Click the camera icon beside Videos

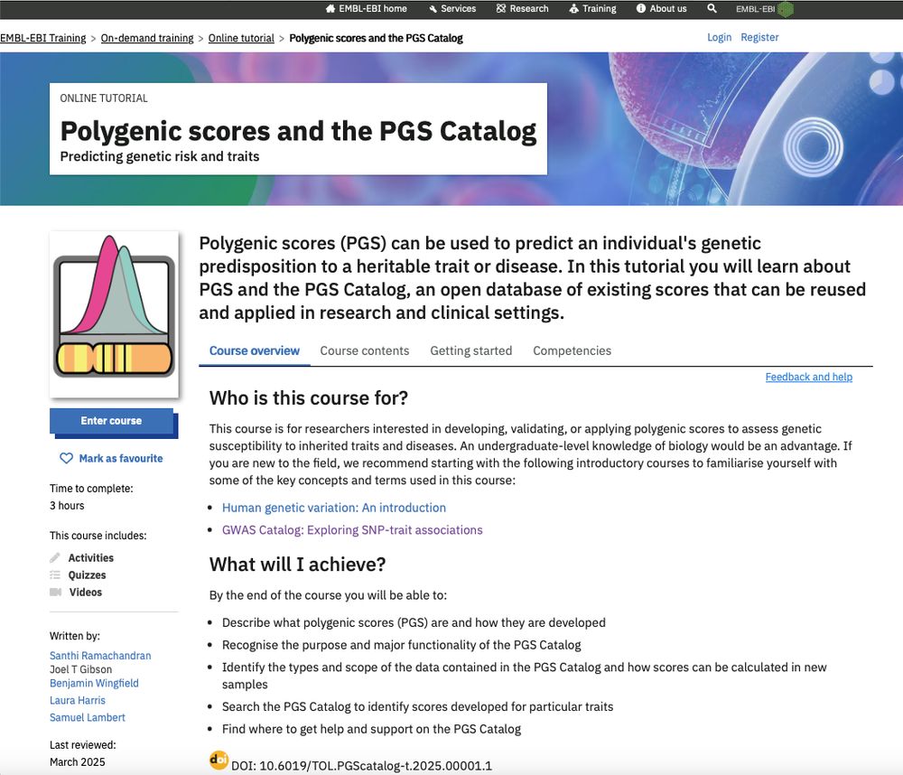(55, 592)
